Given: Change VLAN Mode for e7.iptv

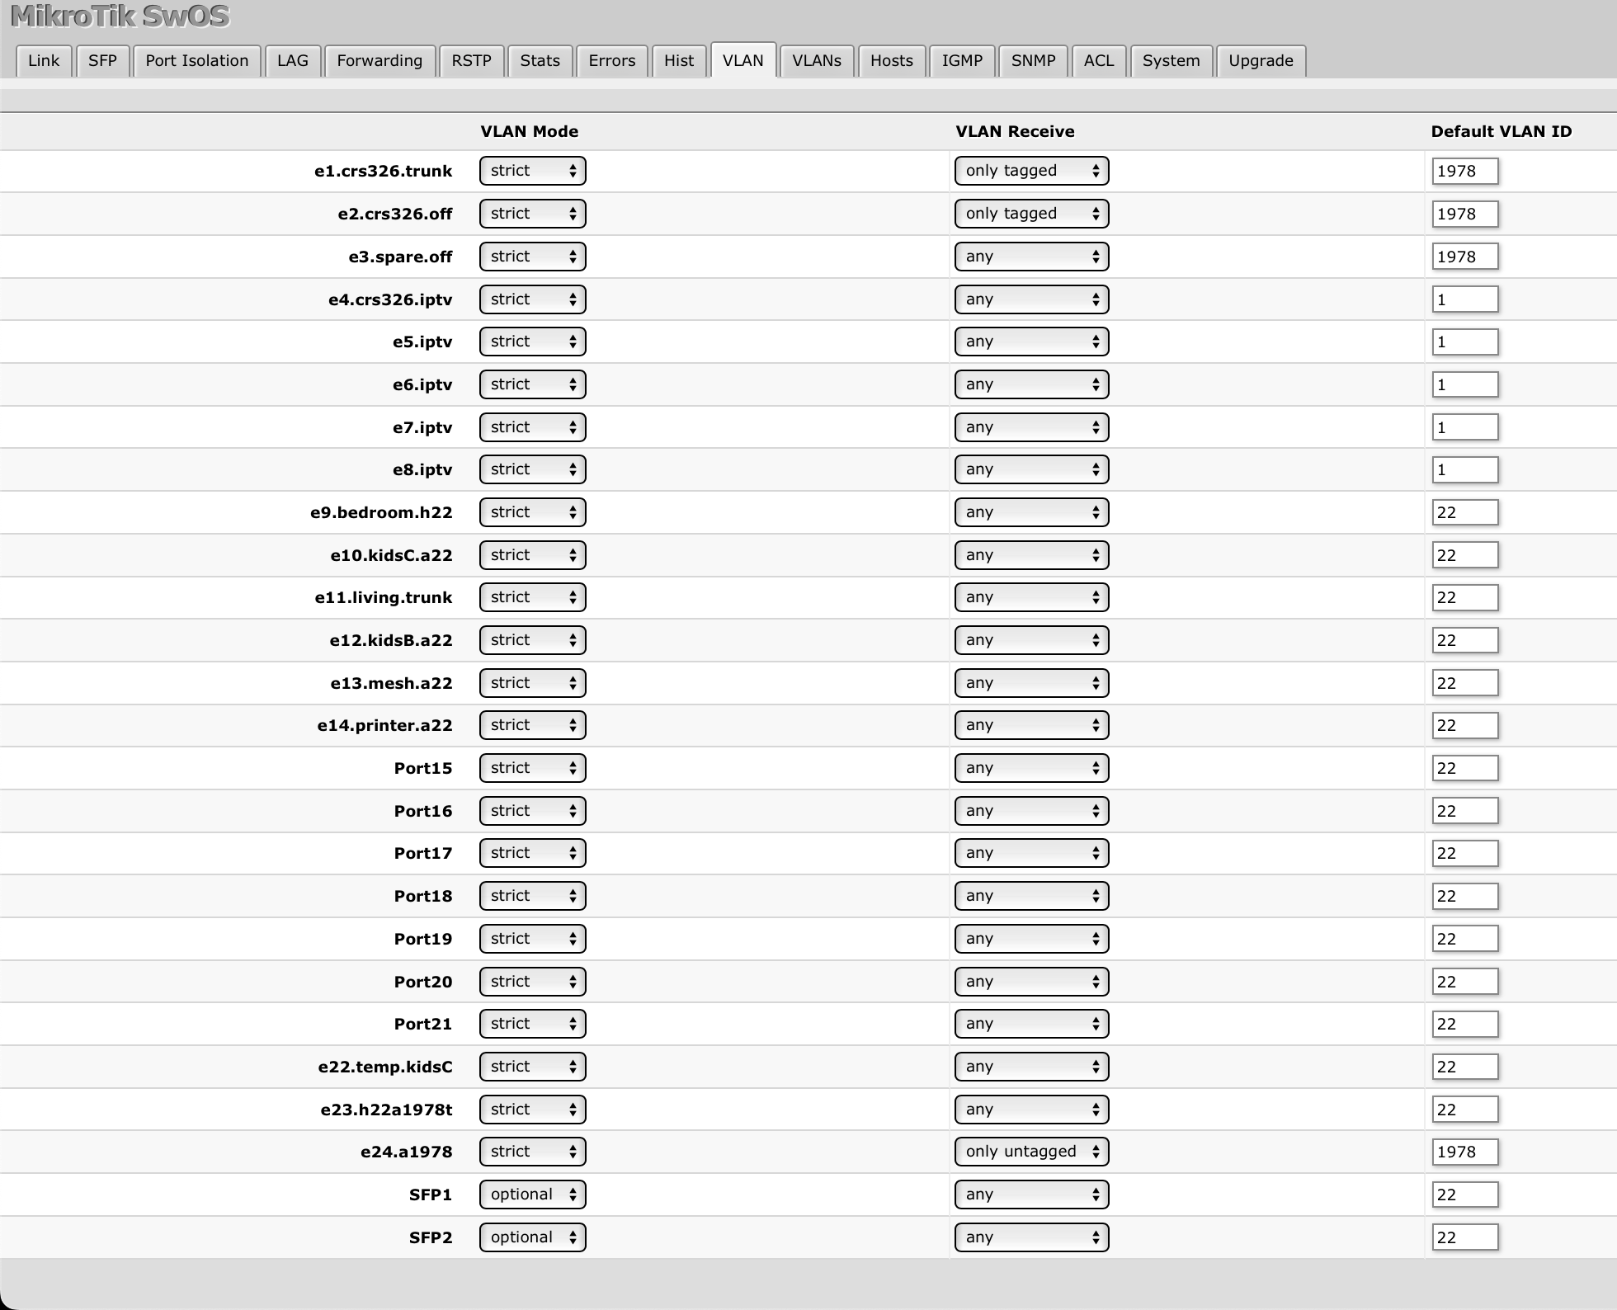Looking at the screenshot, I should pyautogui.click(x=533, y=427).
